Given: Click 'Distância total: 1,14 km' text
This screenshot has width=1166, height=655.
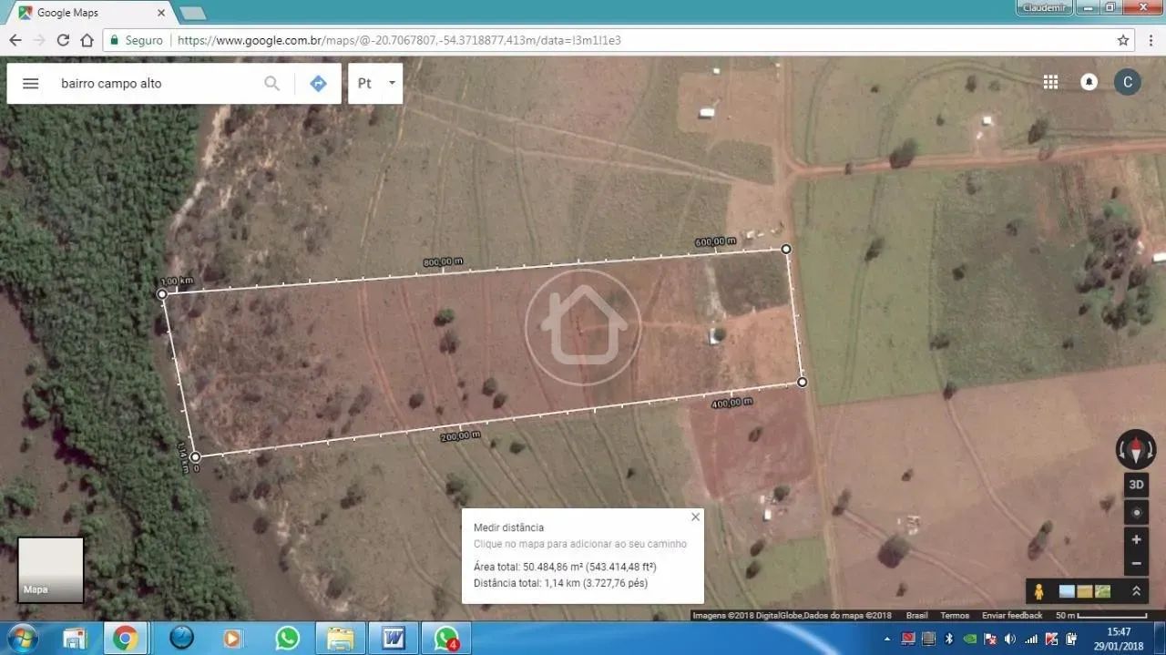Looking at the screenshot, I should pos(560,583).
